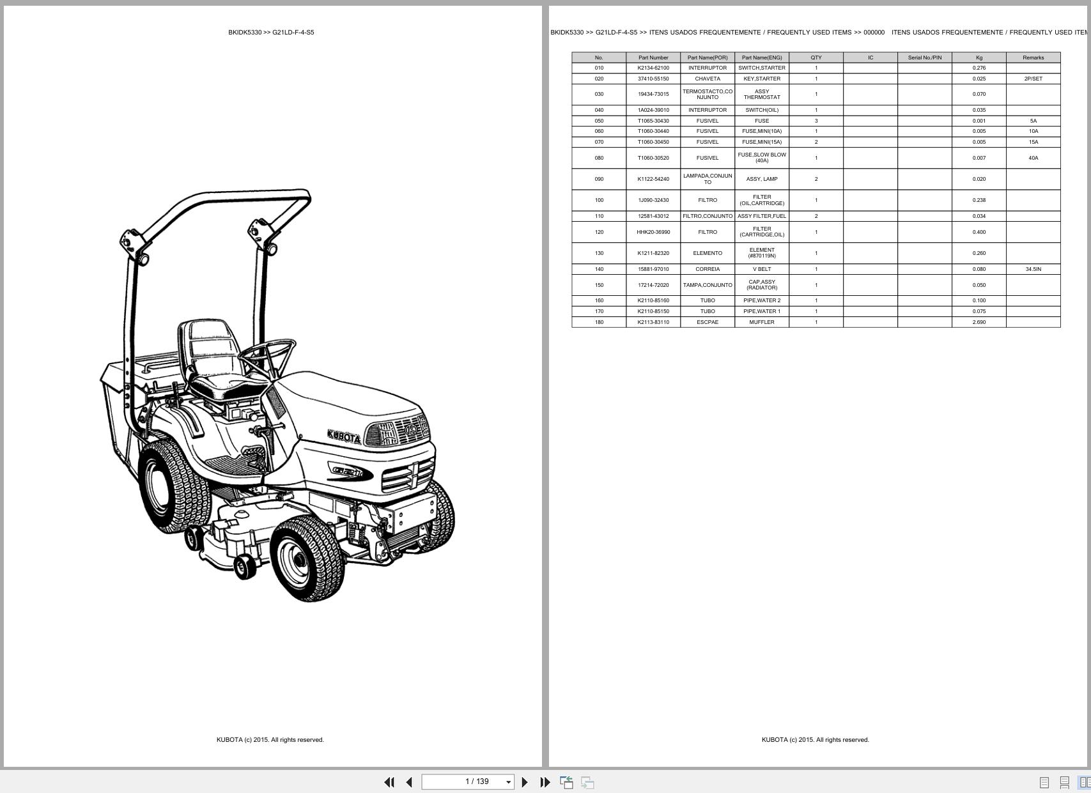1091x793 pixels.
Task: Click the FUSE,SLOW BLOW (40A) cell
Action: click(762, 158)
